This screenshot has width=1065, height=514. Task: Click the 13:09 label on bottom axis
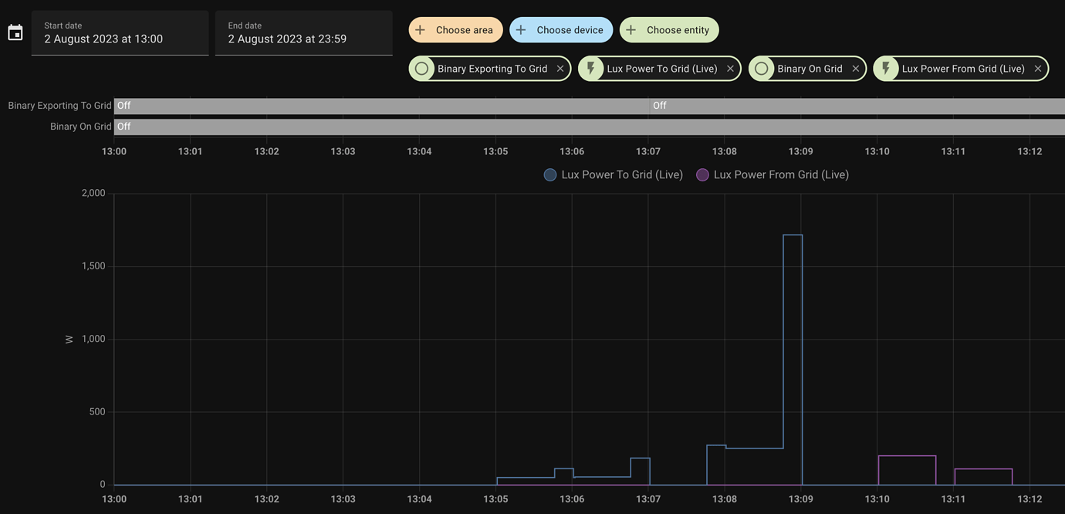[801, 499]
